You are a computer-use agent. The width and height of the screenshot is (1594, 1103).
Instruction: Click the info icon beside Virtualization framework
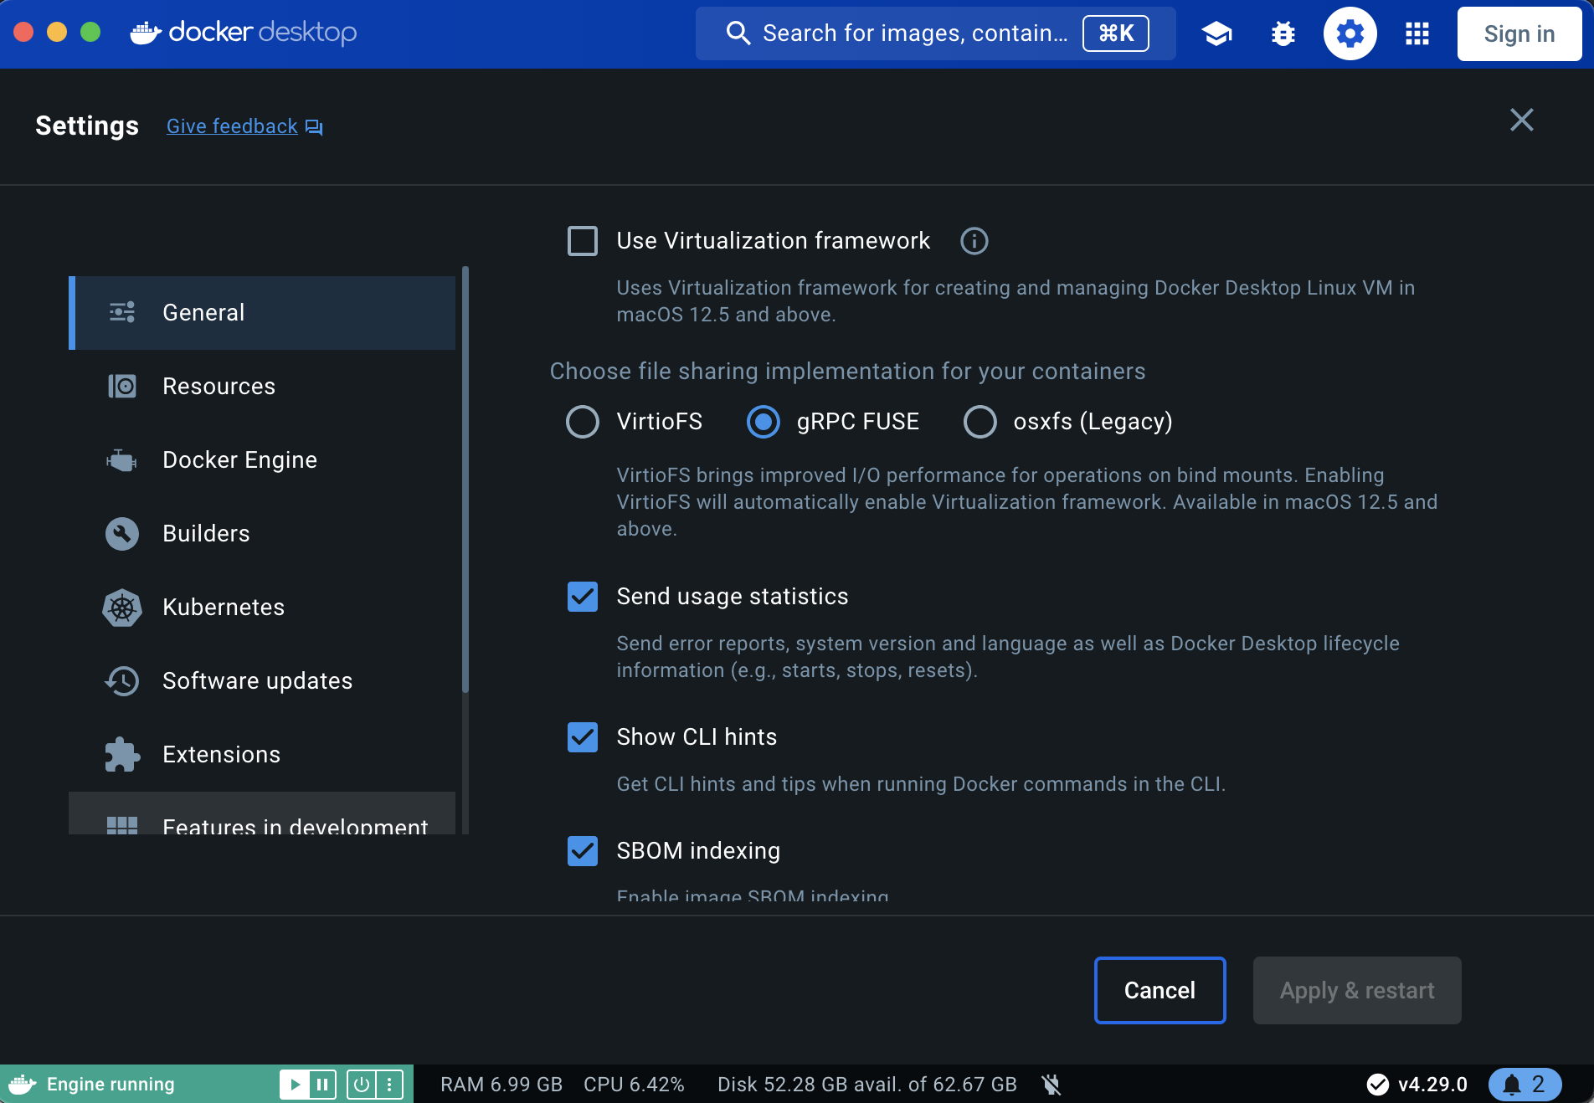[974, 241]
